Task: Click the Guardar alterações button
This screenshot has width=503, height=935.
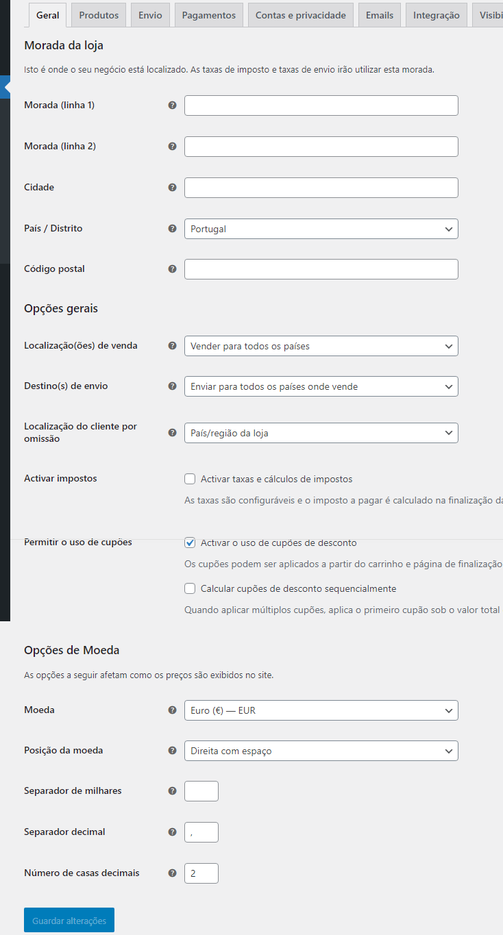Action: [x=69, y=919]
